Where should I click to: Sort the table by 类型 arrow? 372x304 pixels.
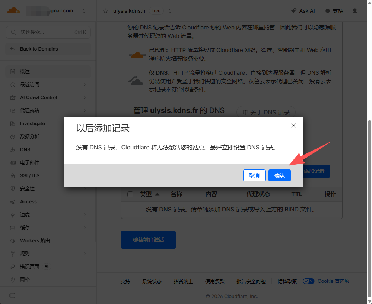[x=157, y=194]
